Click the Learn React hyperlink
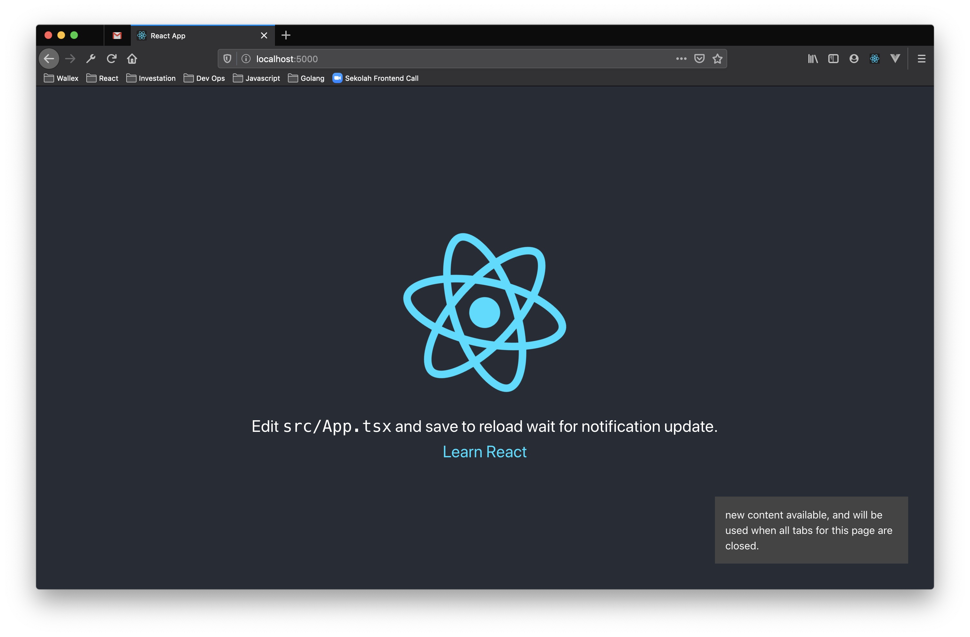Image resolution: width=970 pixels, height=637 pixels. pyautogui.click(x=485, y=452)
